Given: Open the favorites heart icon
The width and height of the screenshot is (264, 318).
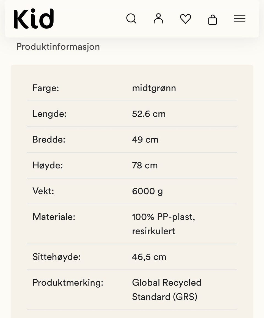Looking at the screenshot, I should pos(186,19).
